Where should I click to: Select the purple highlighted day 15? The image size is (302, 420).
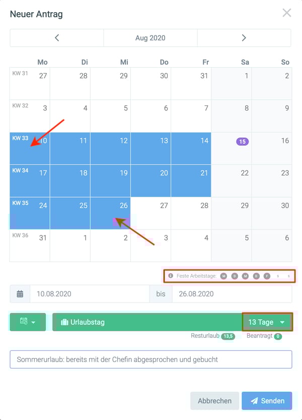point(242,141)
